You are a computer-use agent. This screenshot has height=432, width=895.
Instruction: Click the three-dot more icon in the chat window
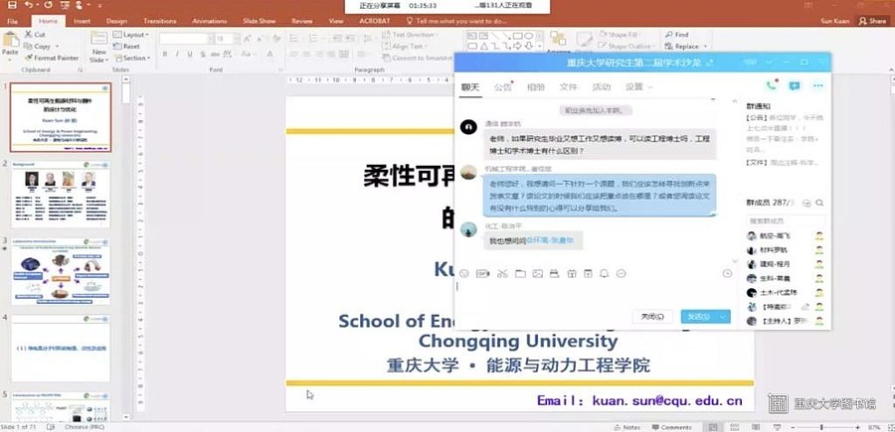click(818, 85)
